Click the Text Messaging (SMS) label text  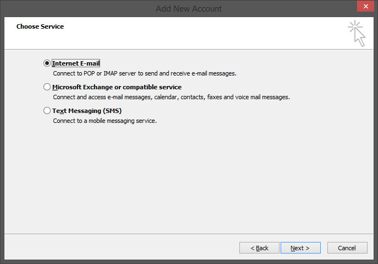(87, 111)
